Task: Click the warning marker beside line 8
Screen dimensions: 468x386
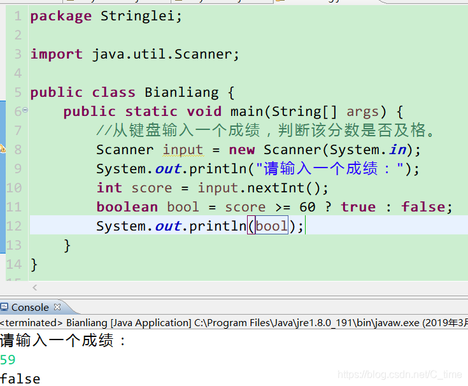Action: point(2,148)
